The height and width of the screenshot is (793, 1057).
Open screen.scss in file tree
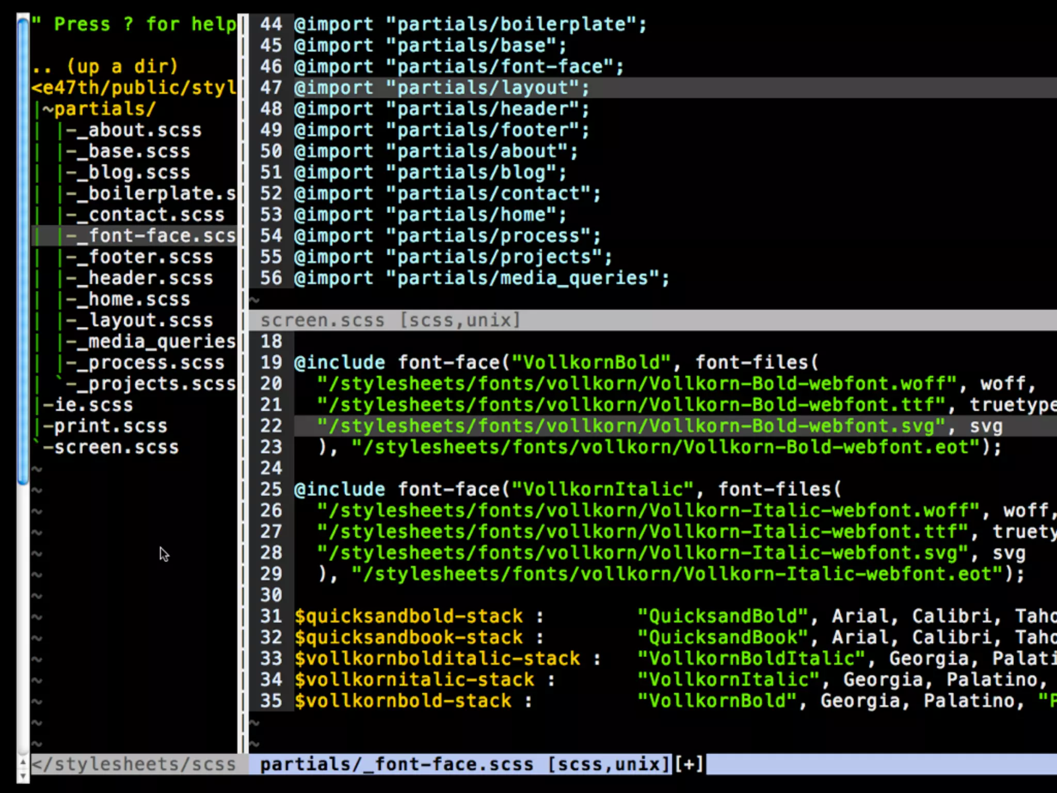click(x=116, y=448)
